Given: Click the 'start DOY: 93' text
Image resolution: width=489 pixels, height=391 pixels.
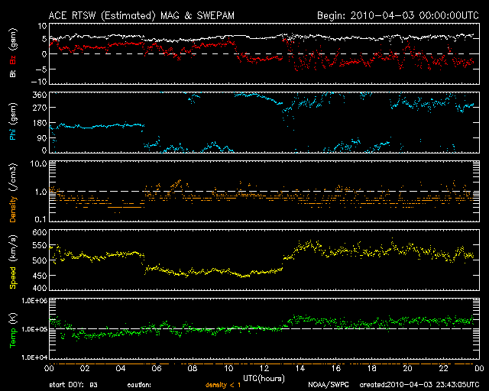Looking at the screenshot, I should coord(73,385).
